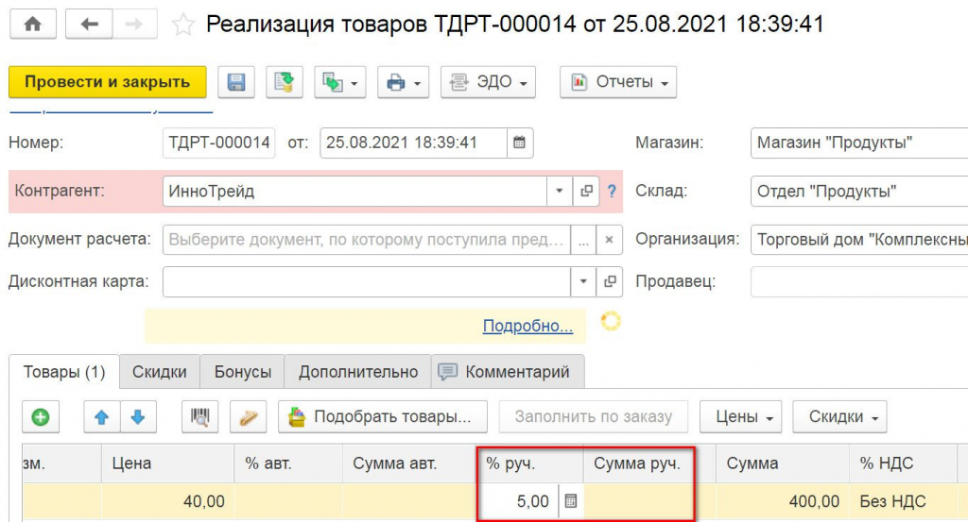This screenshot has height=522, width=968.
Task: Click the Продавец field
Action: click(859, 281)
